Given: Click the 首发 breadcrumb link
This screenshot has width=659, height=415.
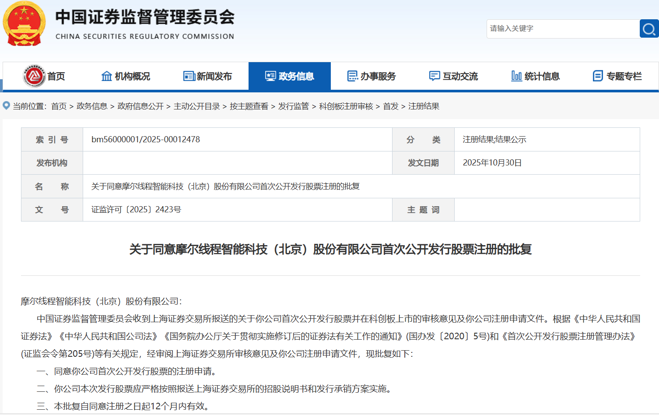Looking at the screenshot, I should coord(391,106).
